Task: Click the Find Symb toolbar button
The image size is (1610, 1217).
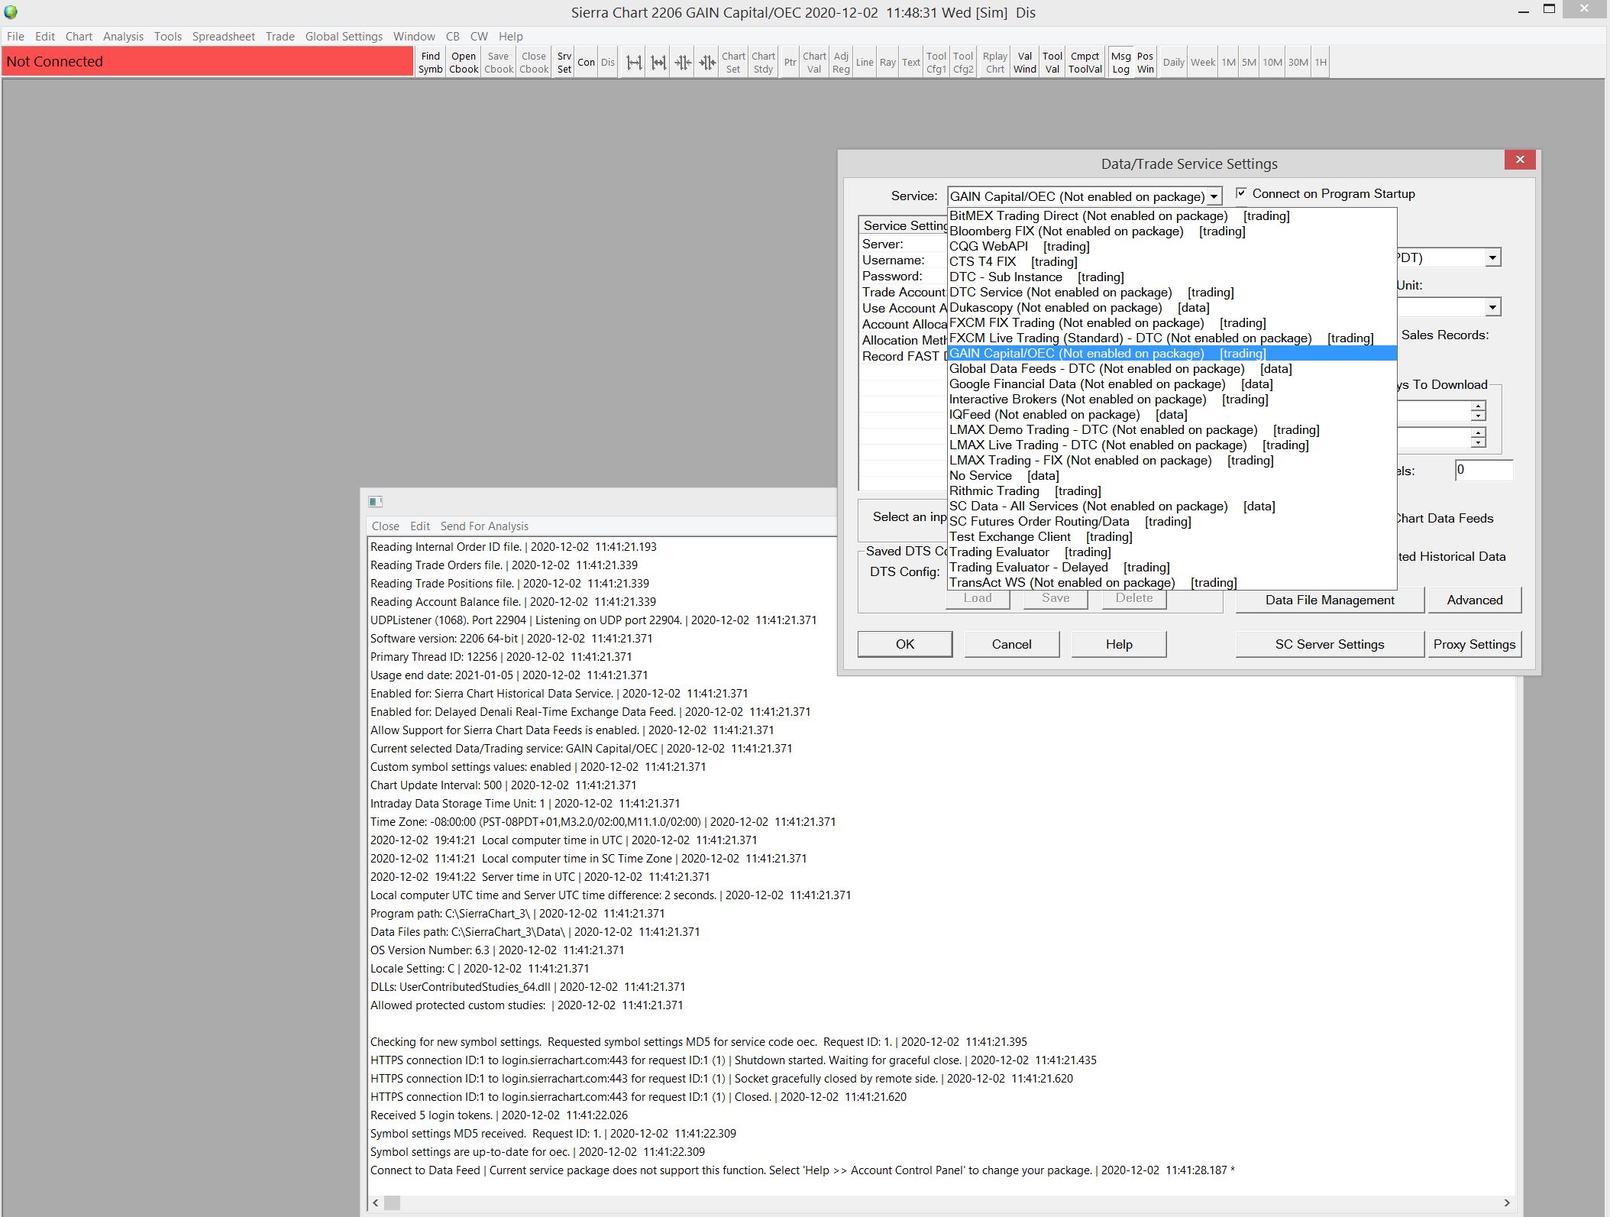Action: [430, 62]
